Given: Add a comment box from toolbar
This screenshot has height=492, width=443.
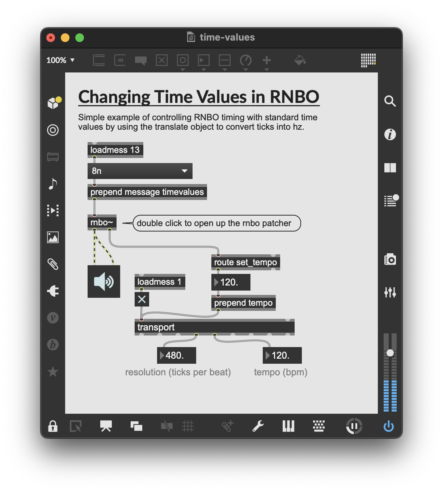Looking at the screenshot, I should tap(141, 60).
